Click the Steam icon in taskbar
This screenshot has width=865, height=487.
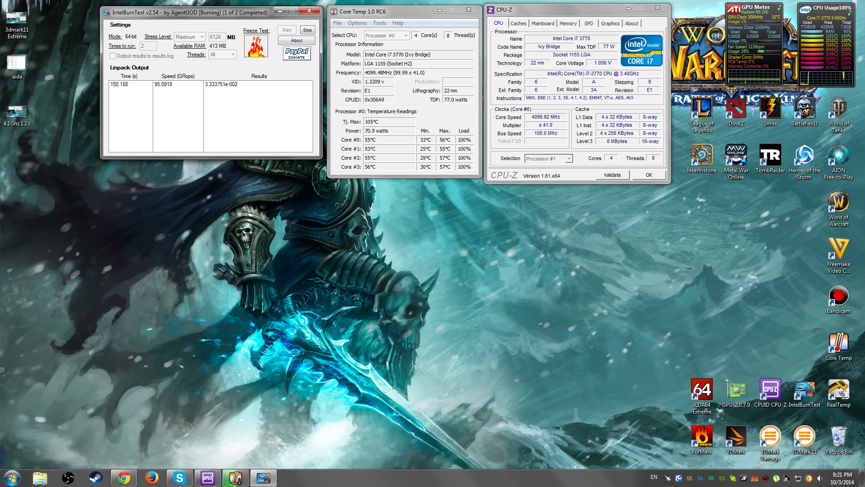[x=96, y=478]
